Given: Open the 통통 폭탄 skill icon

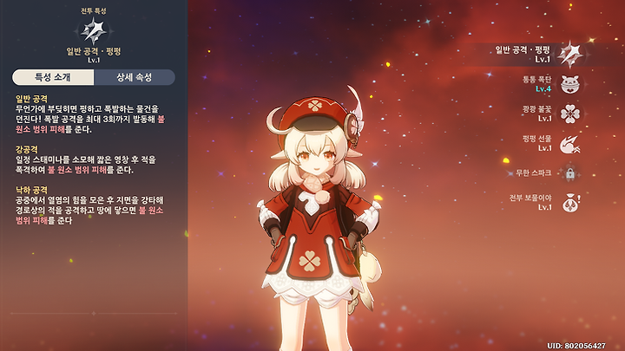Looking at the screenshot, I should [570, 84].
